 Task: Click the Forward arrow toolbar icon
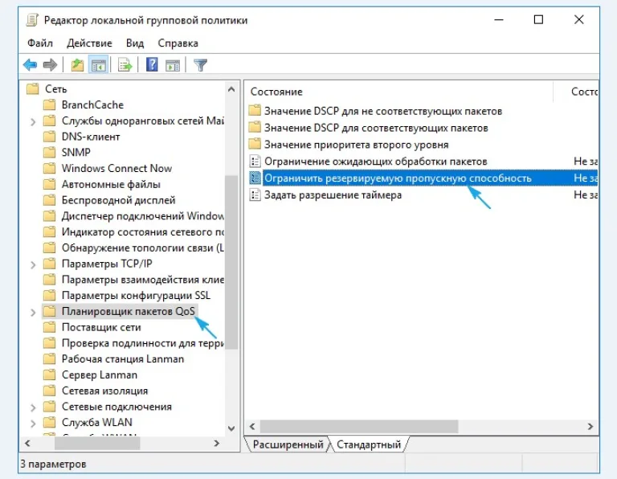pyautogui.click(x=50, y=64)
